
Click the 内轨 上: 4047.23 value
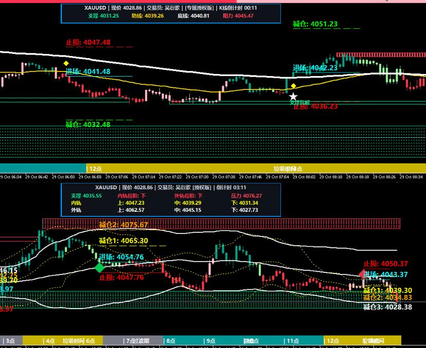(131, 203)
